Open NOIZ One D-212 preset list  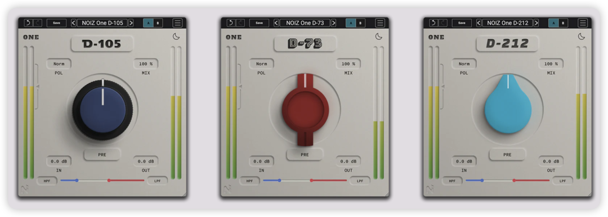click(x=508, y=23)
